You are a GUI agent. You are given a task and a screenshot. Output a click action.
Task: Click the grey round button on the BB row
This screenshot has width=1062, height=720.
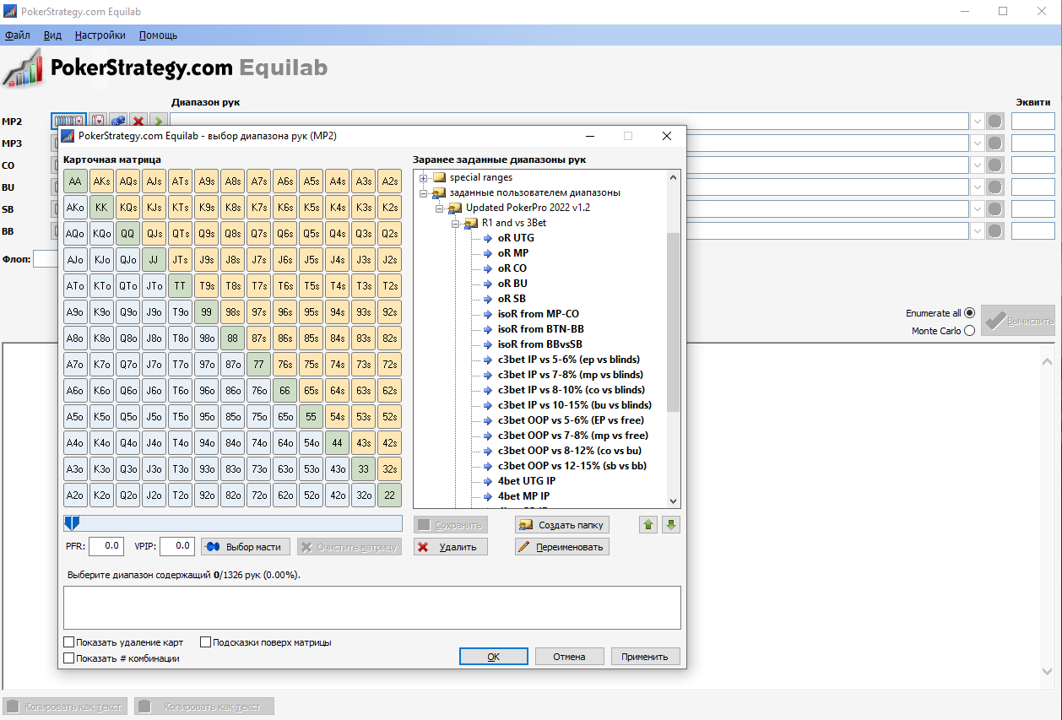(x=995, y=231)
